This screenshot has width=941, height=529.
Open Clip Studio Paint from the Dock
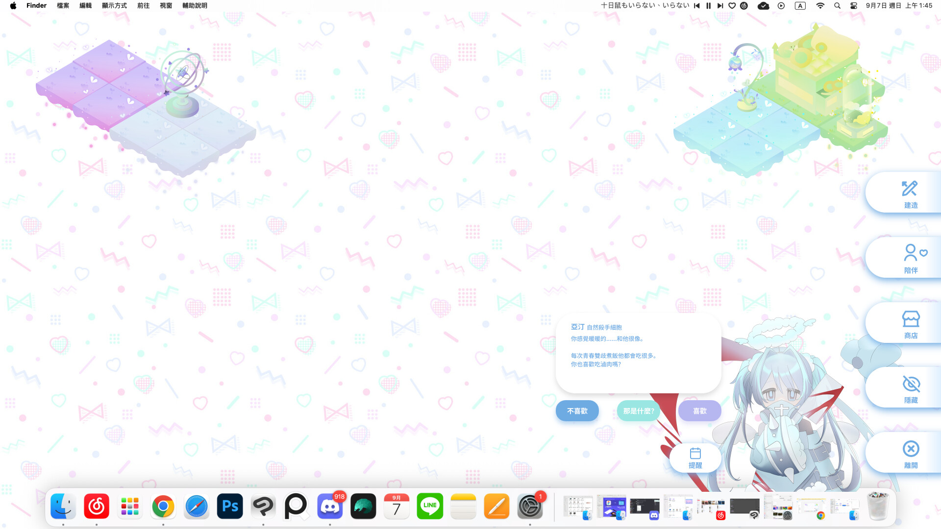(263, 506)
